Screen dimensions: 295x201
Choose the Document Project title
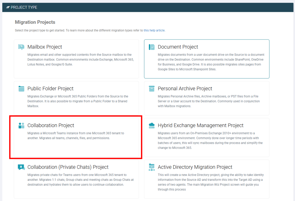(x=178, y=47)
